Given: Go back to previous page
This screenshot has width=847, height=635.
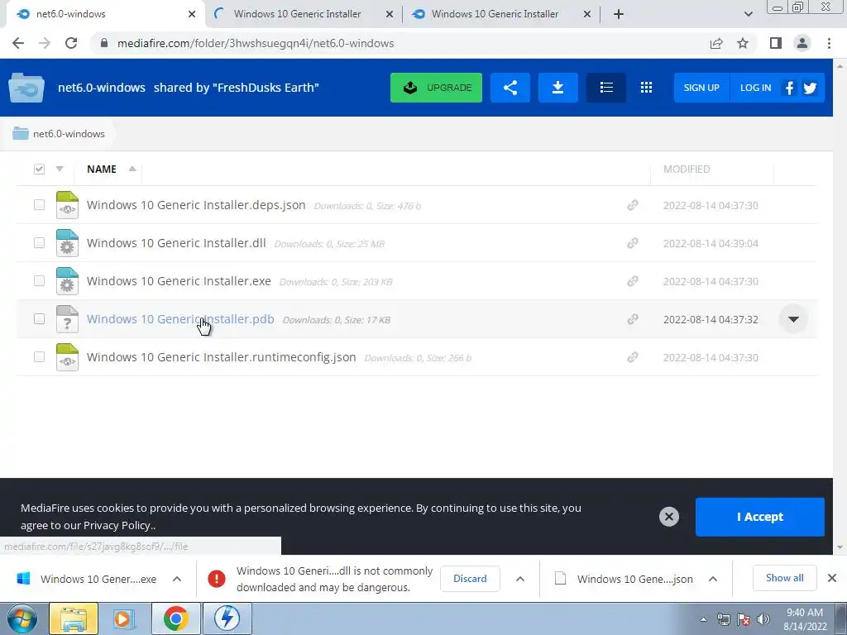Looking at the screenshot, I should point(18,43).
